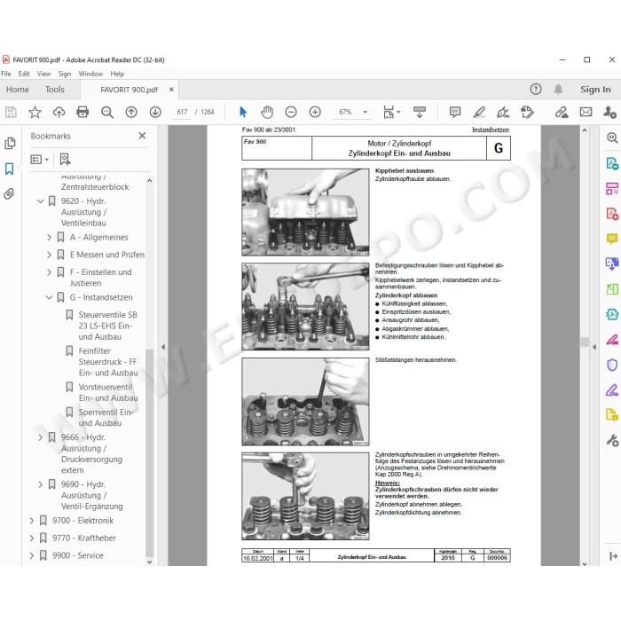Add a comment with sticky note icon
Viewport: 621px width, 621px height.
455,112
